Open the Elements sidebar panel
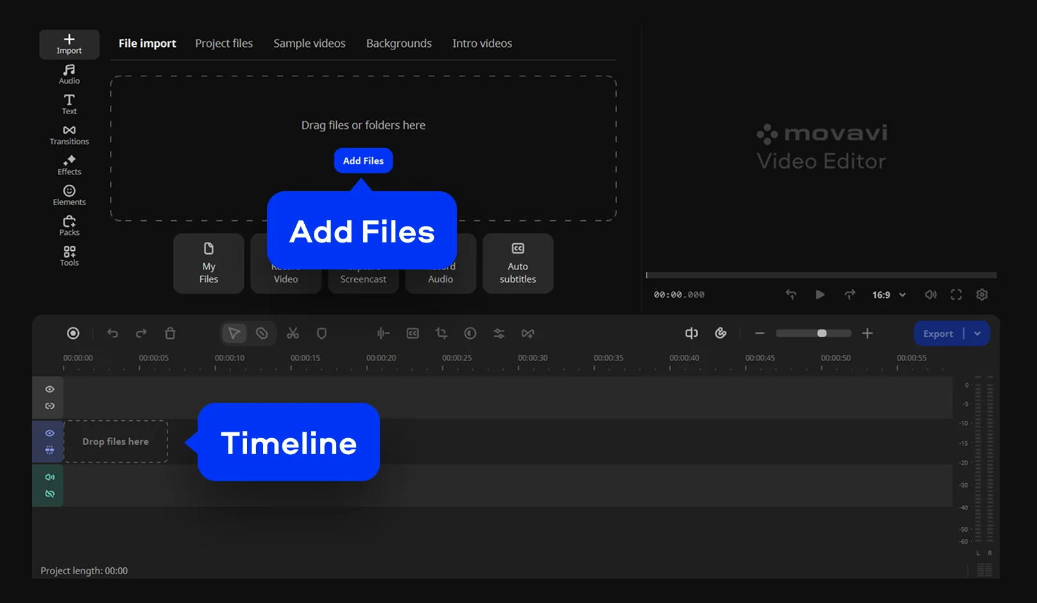Image resolution: width=1037 pixels, height=603 pixels. pos(69,195)
